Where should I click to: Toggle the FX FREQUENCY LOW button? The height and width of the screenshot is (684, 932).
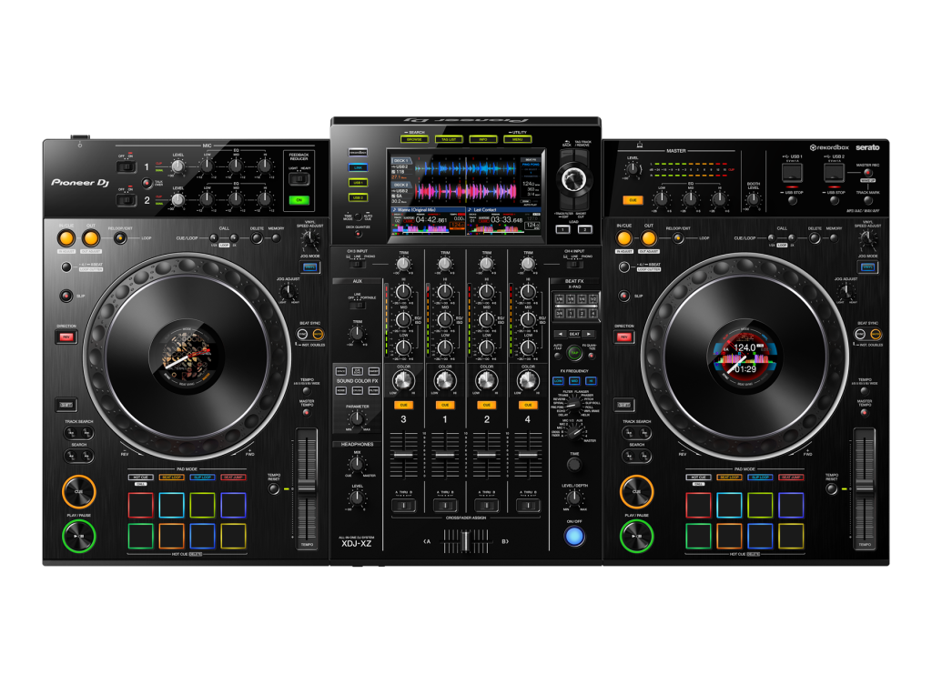coord(558,380)
